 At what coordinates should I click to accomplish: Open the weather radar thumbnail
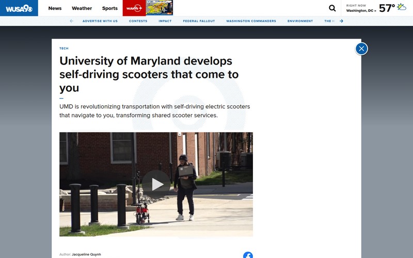point(160,8)
